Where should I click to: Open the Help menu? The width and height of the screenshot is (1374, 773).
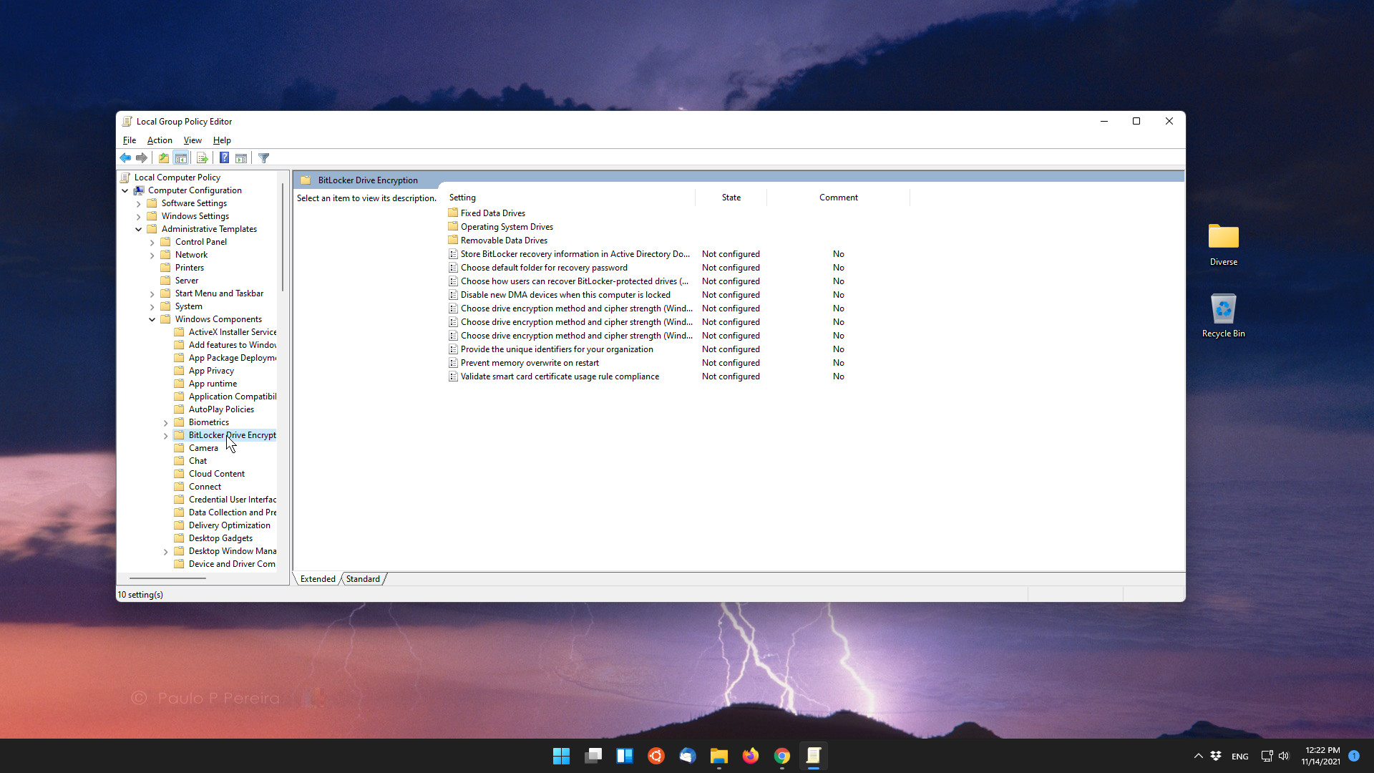222,140
